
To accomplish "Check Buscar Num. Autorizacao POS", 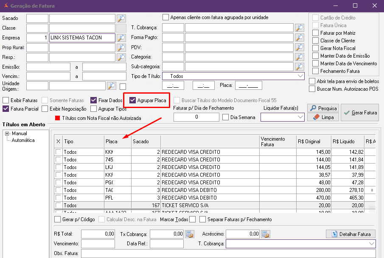I will click(x=312, y=89).
